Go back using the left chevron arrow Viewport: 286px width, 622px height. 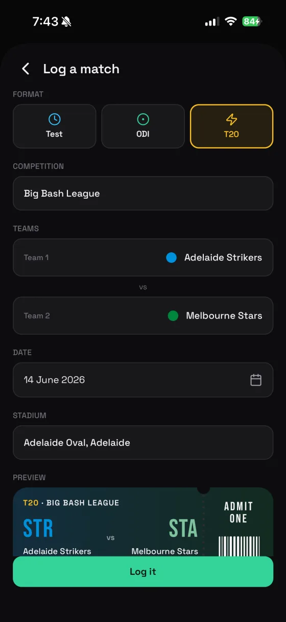[x=26, y=69]
